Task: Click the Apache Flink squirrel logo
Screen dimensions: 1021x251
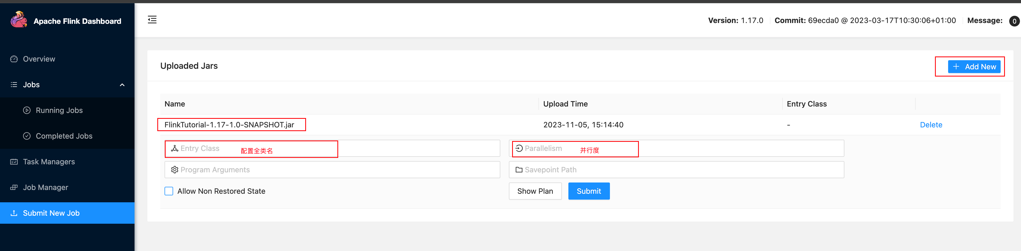Action: point(18,20)
